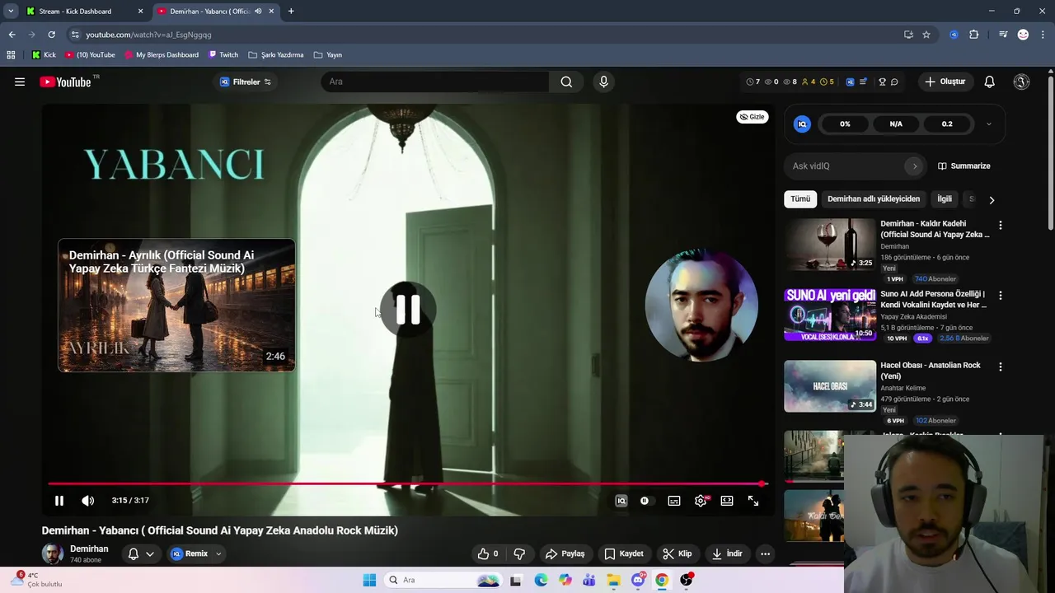Open options for Suno AI Add Persona video
This screenshot has width=1055, height=593.
click(x=1001, y=295)
